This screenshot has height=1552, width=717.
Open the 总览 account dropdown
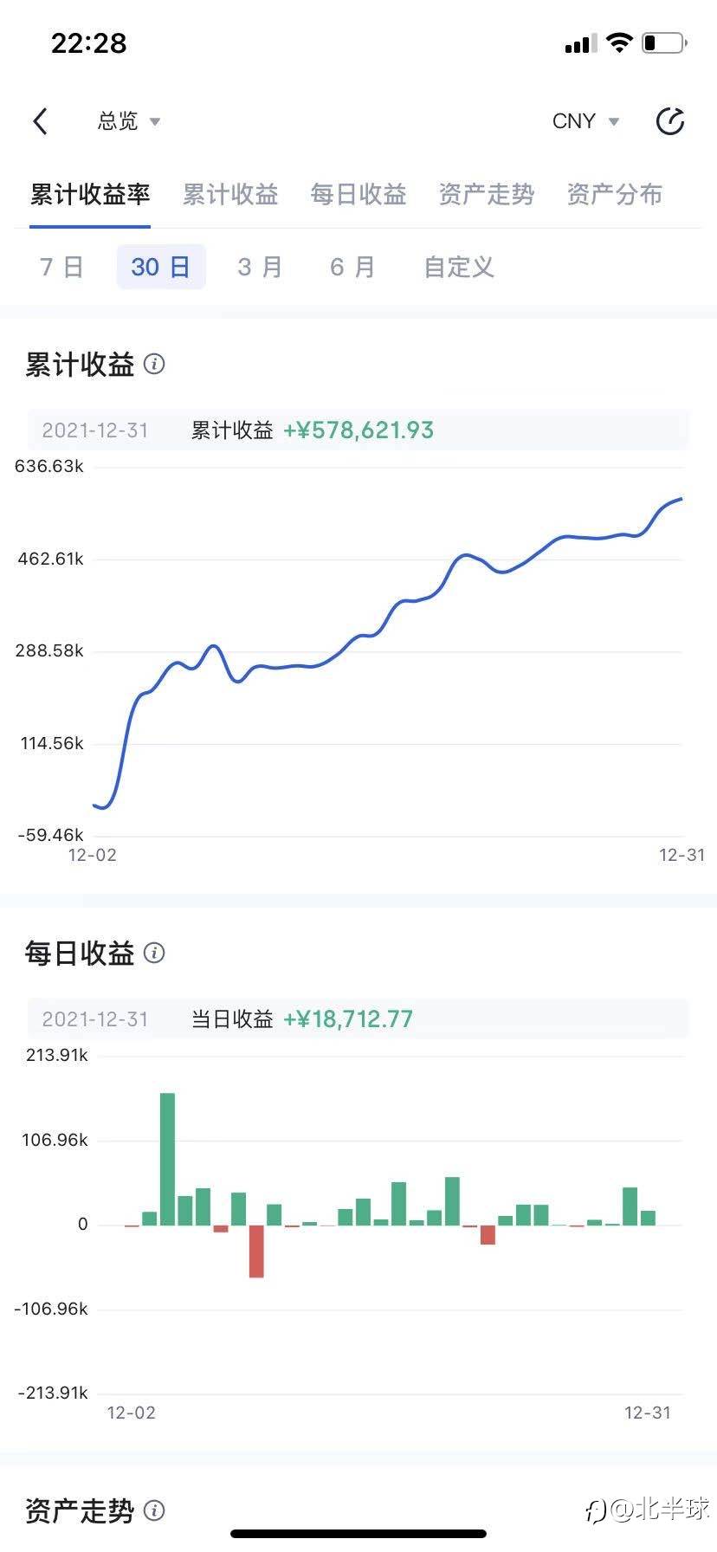tap(128, 121)
